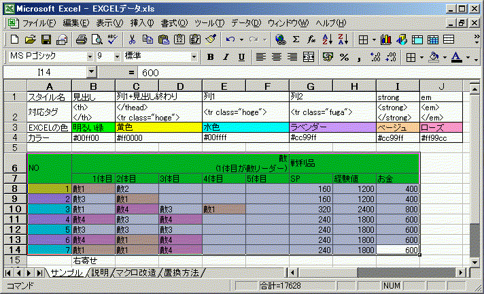The height and width of the screenshot is (294, 484).
Task: Undo the last action
Action: (230, 39)
